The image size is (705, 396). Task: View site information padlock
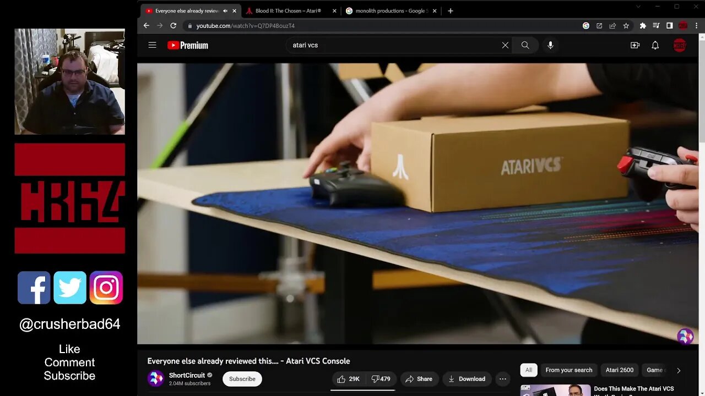coord(189,26)
